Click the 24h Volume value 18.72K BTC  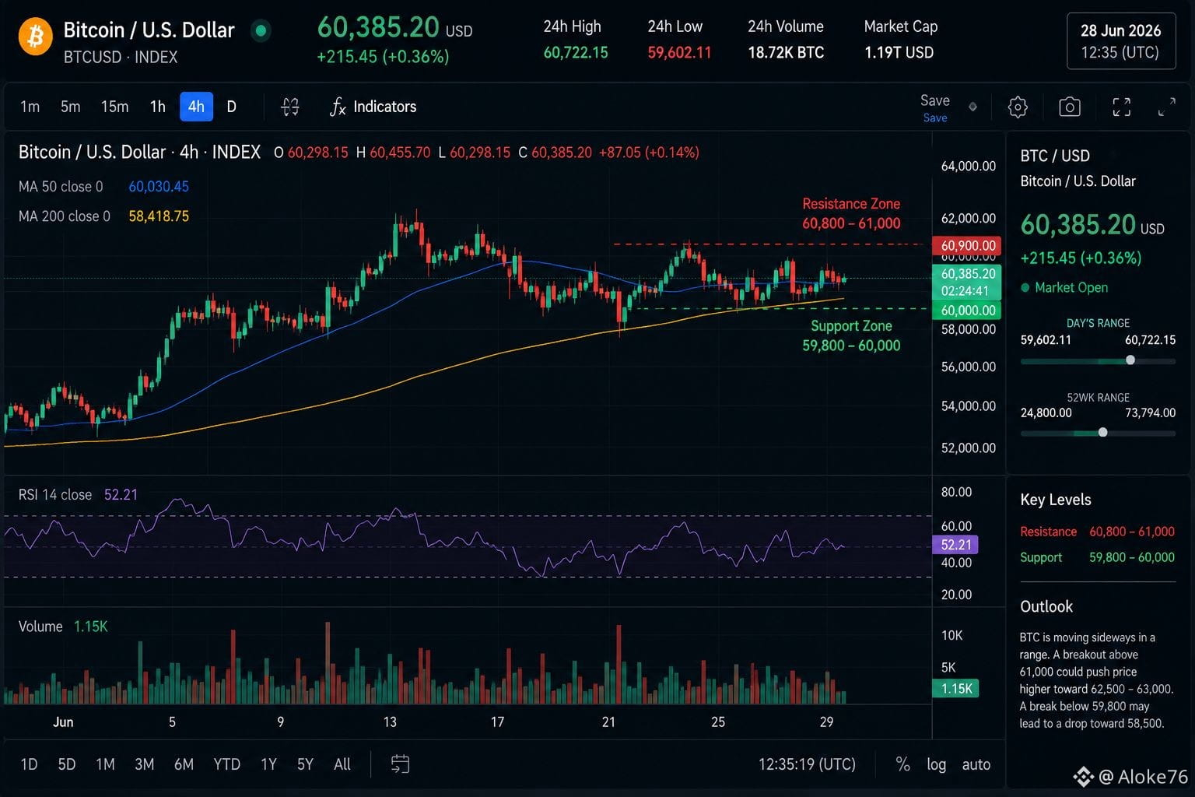(x=786, y=53)
